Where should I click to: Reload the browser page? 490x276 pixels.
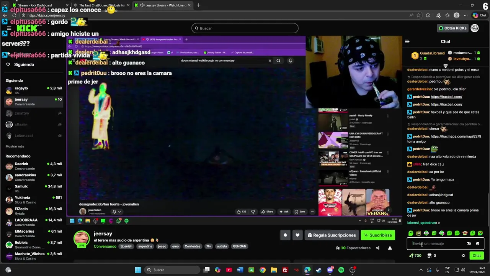point(15,15)
